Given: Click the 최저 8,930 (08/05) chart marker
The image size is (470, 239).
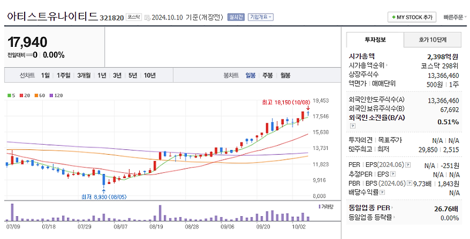Looking at the screenshot, I should tap(104, 197).
